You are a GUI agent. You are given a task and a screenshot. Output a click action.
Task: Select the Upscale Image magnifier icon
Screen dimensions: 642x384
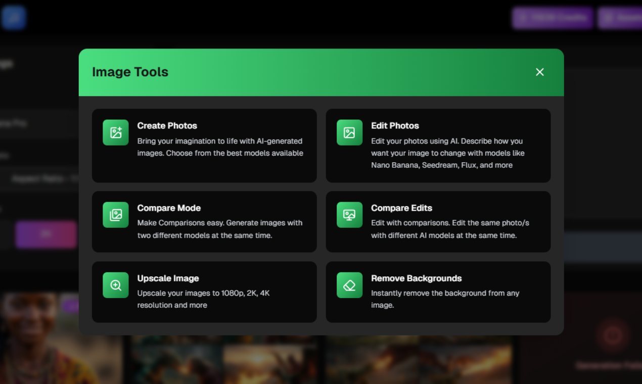(x=115, y=284)
